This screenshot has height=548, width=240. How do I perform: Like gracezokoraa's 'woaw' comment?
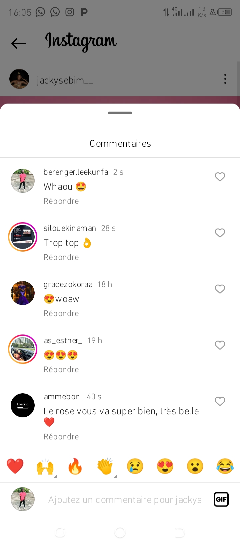pyautogui.click(x=220, y=289)
